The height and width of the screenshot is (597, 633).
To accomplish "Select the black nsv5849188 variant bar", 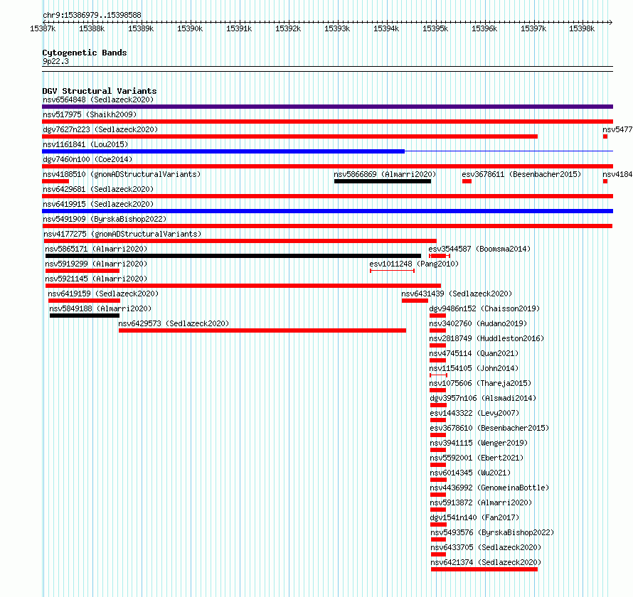I will point(85,316).
